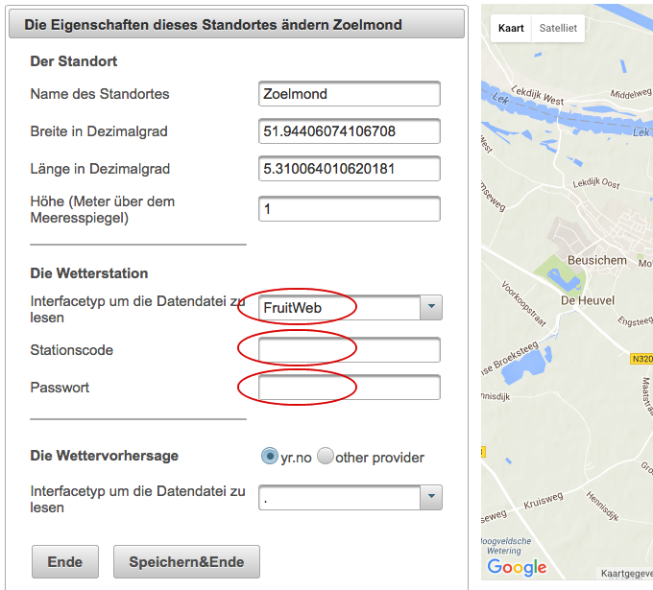653x590 pixels.
Task: Click the Middelweg label on the map
Action: (x=631, y=93)
